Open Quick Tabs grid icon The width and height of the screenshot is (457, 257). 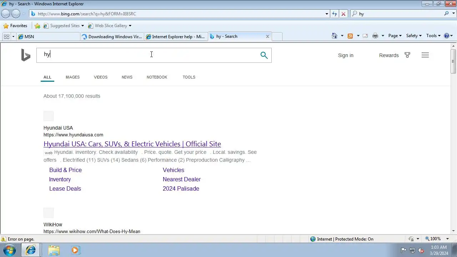[6, 36]
